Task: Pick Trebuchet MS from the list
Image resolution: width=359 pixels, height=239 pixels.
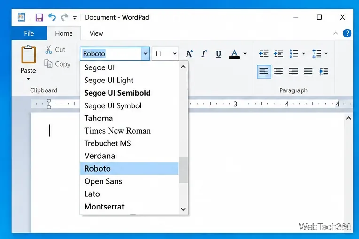Action: (129, 143)
